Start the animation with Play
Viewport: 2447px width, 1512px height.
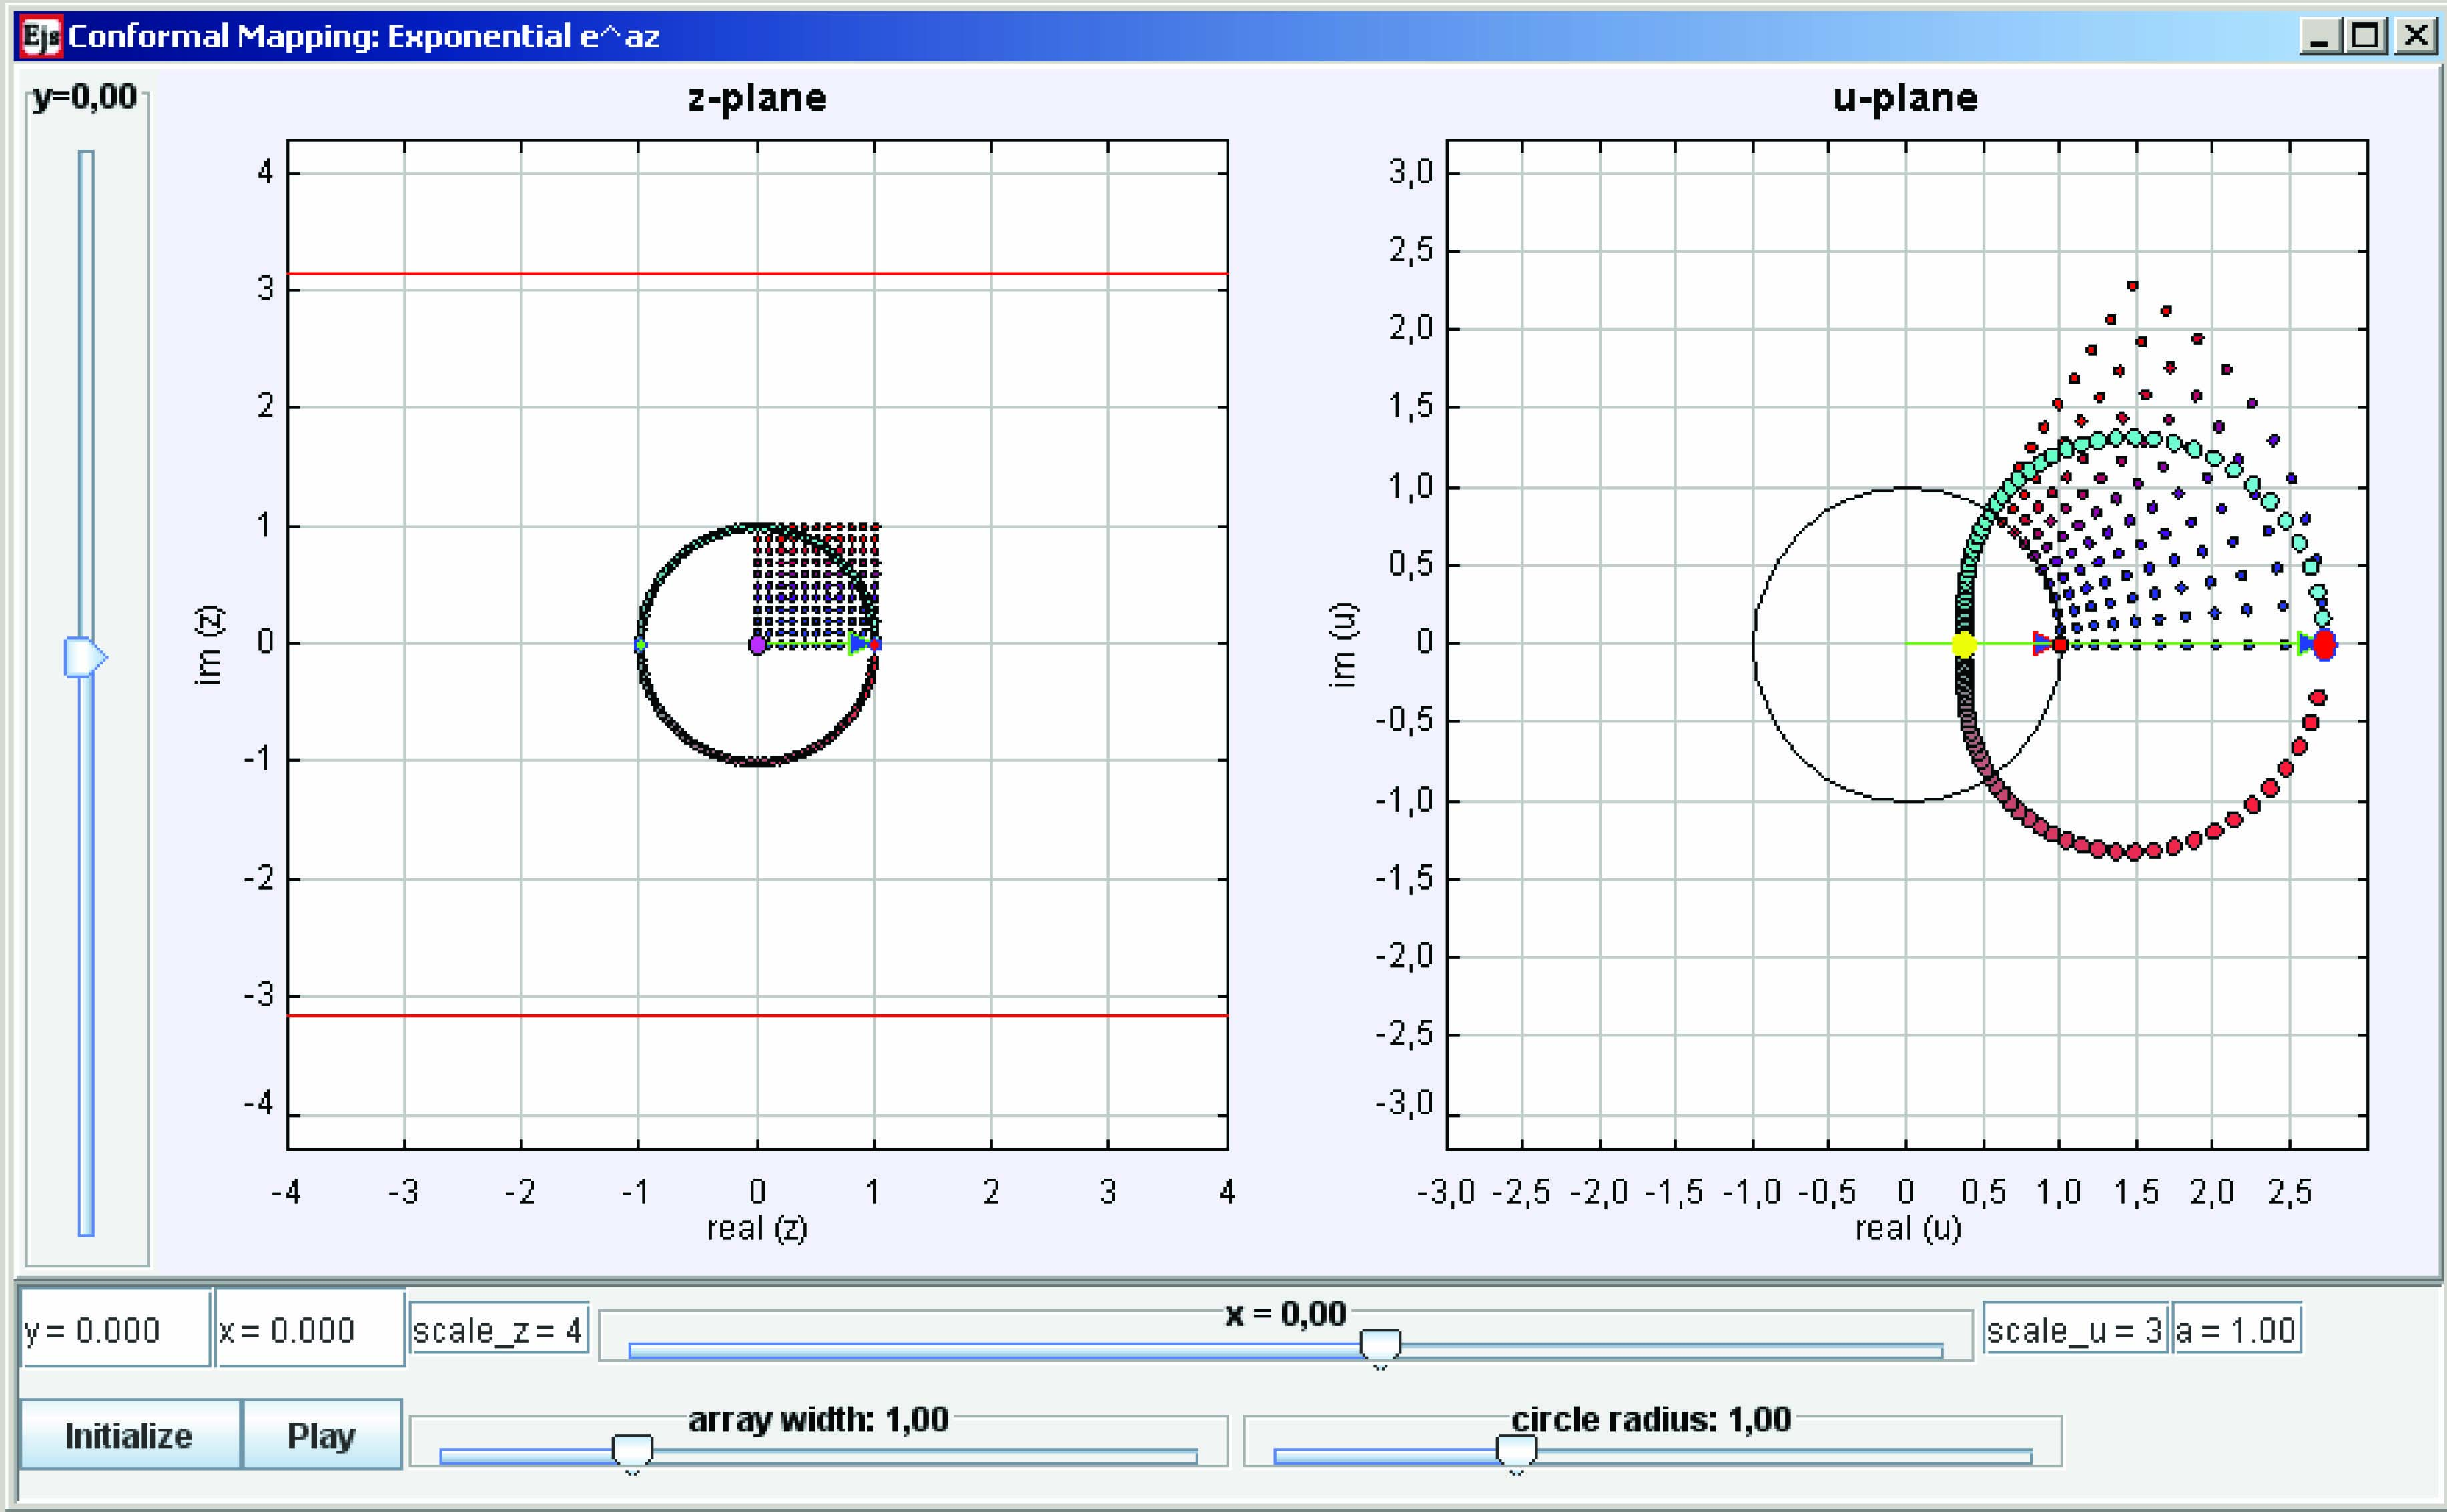(322, 1434)
